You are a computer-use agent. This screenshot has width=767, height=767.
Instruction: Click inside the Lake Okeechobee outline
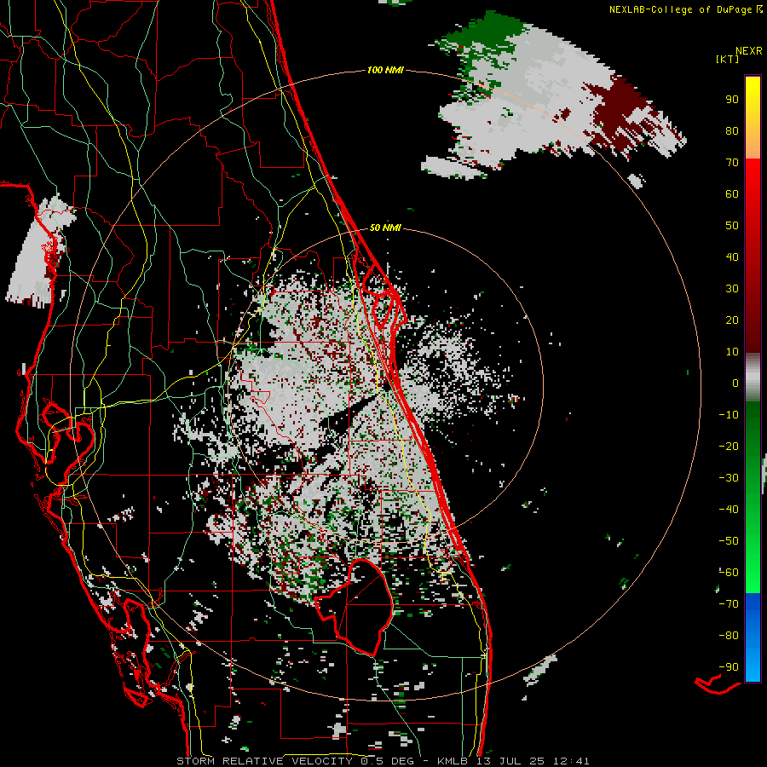(x=363, y=607)
